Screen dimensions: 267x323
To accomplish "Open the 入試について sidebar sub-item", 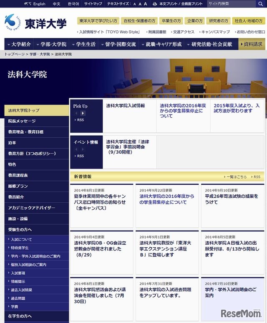I will click(37, 240).
